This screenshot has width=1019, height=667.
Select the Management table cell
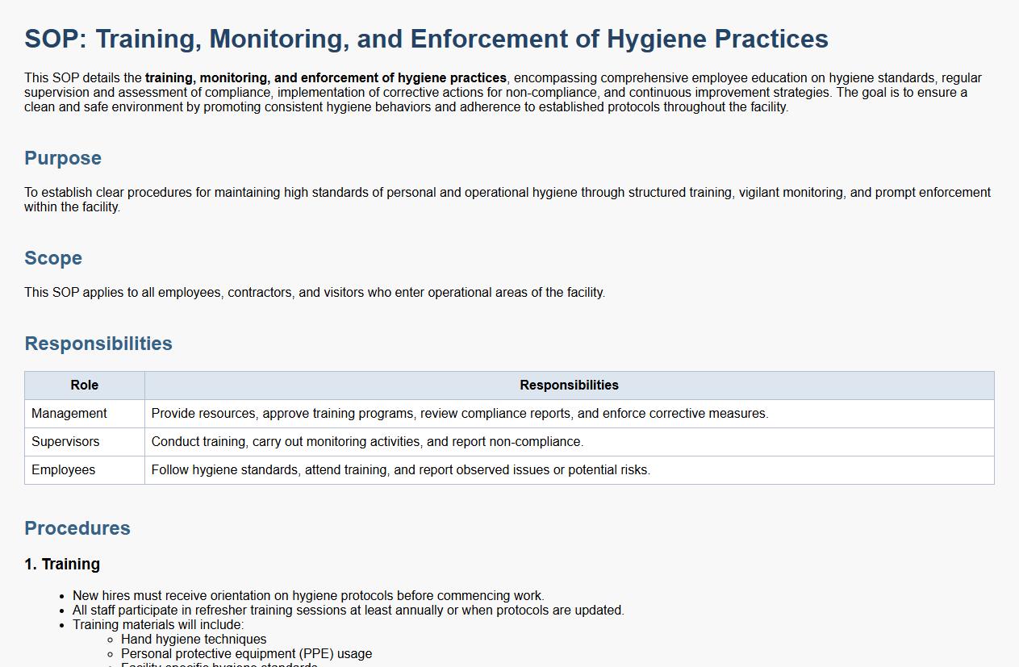[69, 414]
